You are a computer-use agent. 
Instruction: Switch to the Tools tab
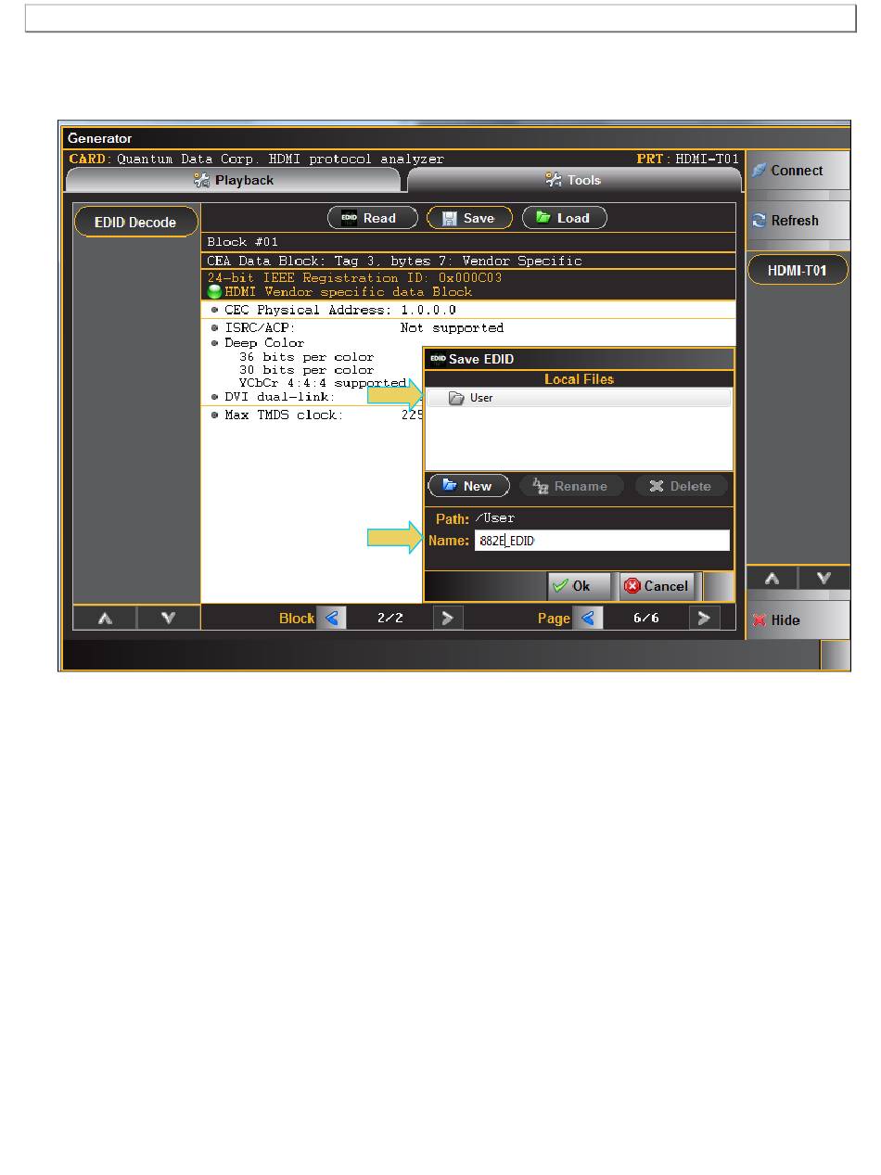[573, 180]
